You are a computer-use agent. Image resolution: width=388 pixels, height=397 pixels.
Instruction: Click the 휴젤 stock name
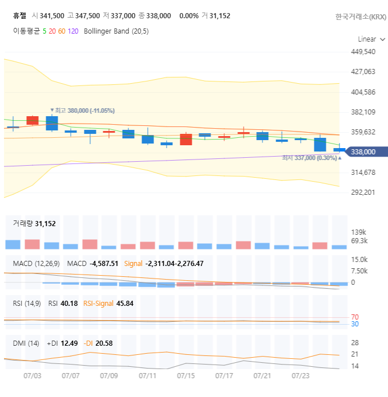coord(19,16)
